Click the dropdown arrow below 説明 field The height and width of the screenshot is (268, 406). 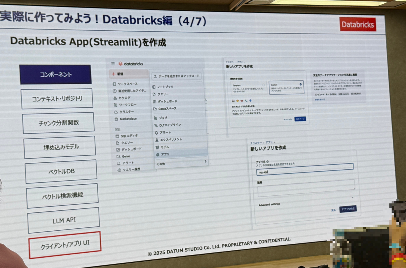(353, 197)
